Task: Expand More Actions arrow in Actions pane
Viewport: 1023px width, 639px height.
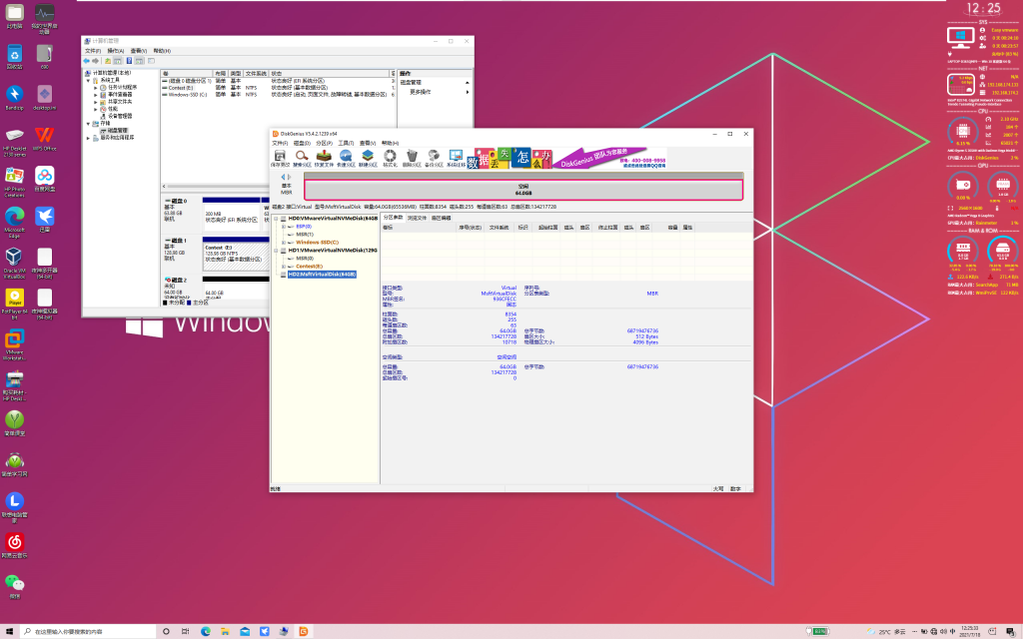Action: [468, 92]
